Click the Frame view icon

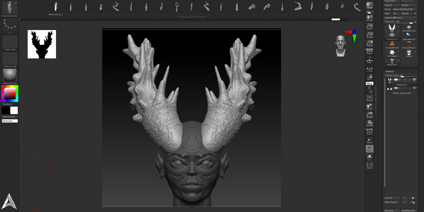point(370,98)
